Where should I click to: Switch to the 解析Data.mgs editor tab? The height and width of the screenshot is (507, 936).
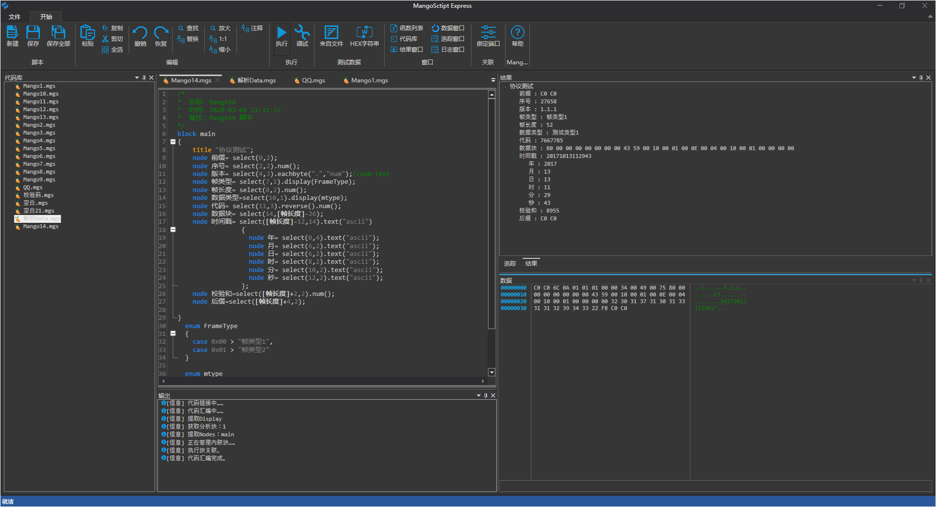point(253,80)
